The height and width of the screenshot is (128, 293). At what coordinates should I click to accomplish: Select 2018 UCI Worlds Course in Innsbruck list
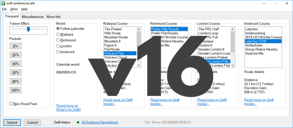point(263,37)
